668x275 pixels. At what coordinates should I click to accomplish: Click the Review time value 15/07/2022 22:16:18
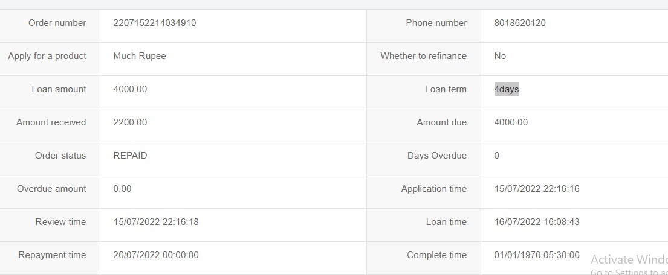tap(156, 222)
